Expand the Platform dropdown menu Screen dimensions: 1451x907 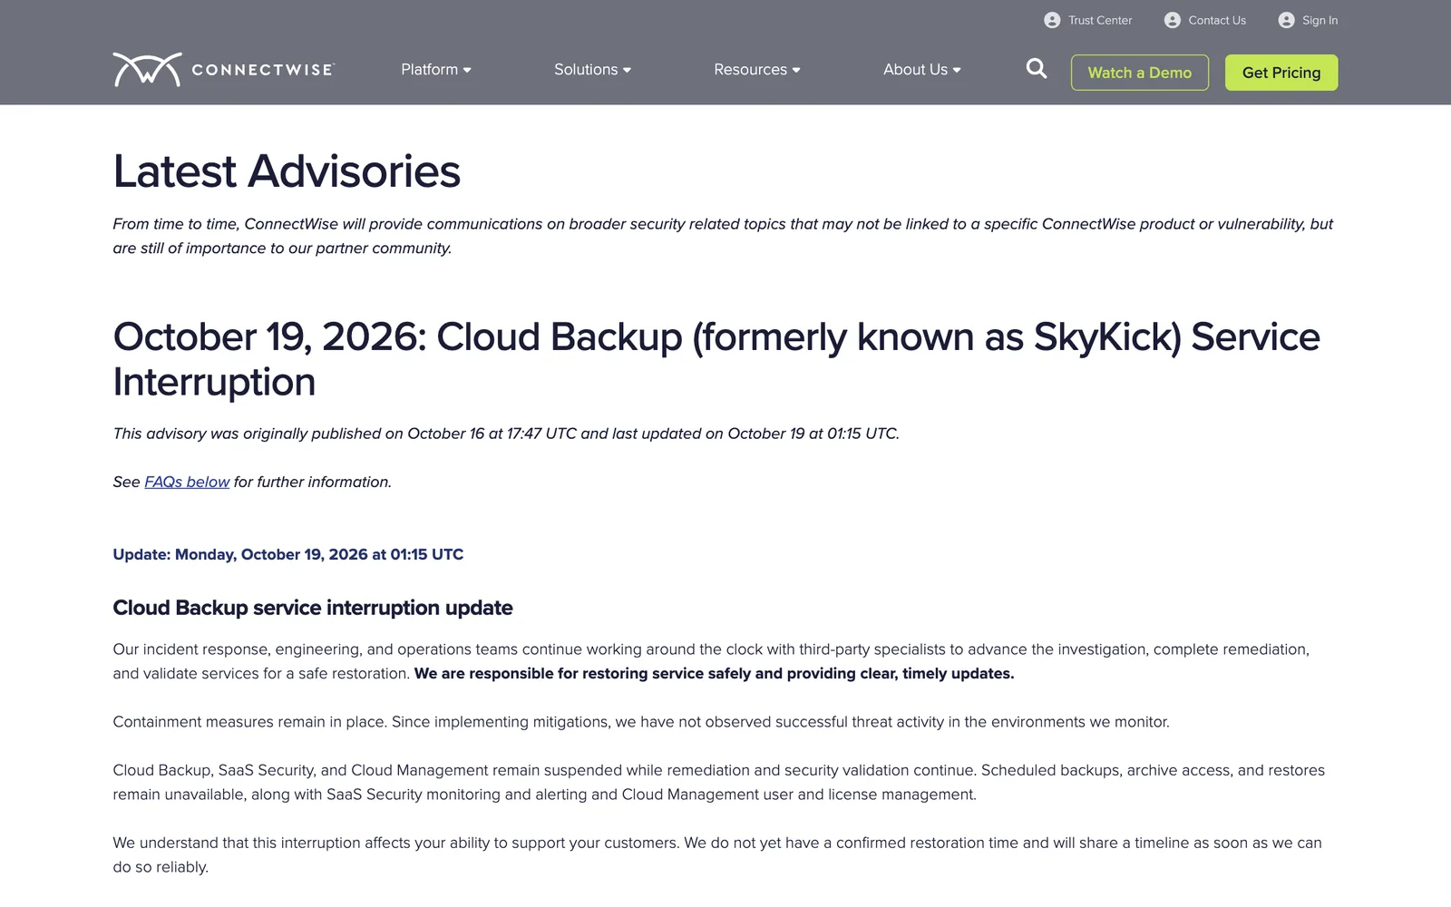tap(436, 70)
